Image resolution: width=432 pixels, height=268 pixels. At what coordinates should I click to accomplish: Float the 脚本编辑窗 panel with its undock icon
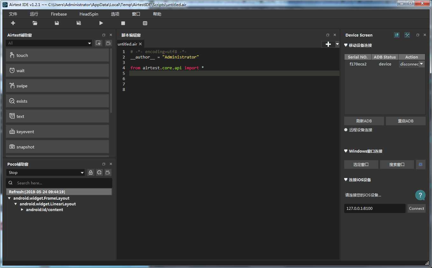[x=328, y=35]
